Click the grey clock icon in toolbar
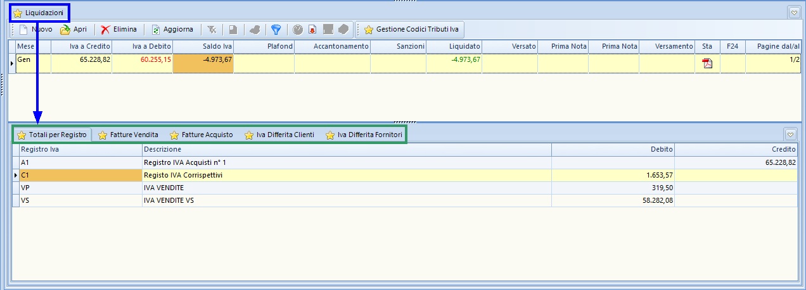Viewport: 806px width, 290px height. [x=297, y=30]
